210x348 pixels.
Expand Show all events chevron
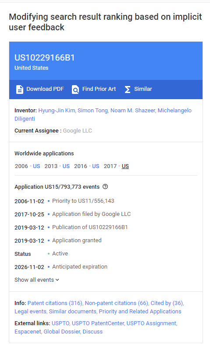(57, 280)
